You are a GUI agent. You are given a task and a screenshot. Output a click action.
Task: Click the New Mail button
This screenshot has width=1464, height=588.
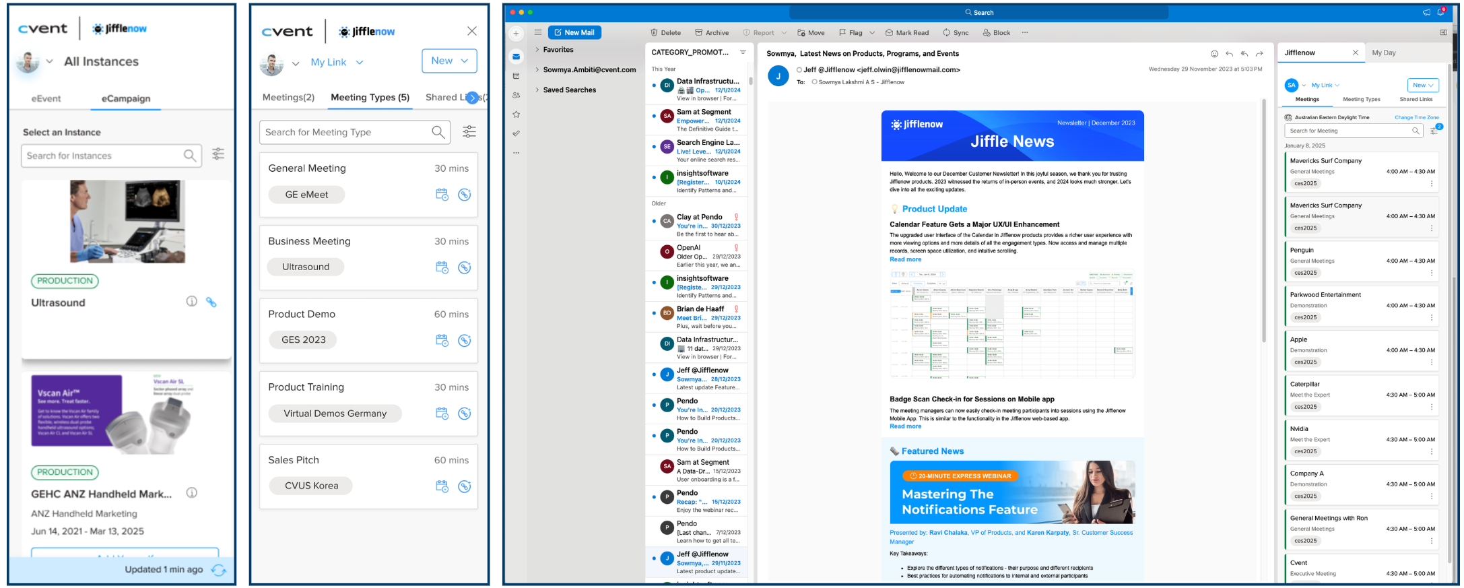(575, 32)
